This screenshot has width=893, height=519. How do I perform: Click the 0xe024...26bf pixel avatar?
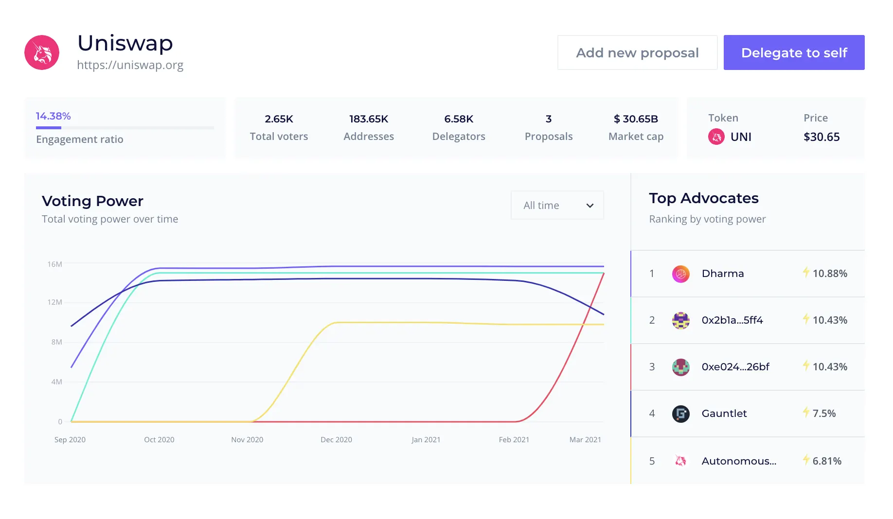point(680,367)
